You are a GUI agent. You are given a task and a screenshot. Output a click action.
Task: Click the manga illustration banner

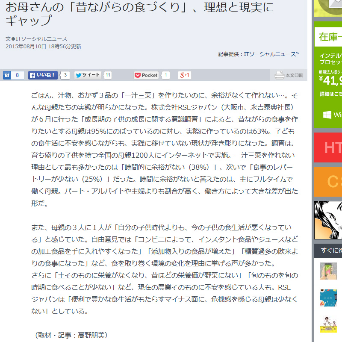(x=328, y=220)
